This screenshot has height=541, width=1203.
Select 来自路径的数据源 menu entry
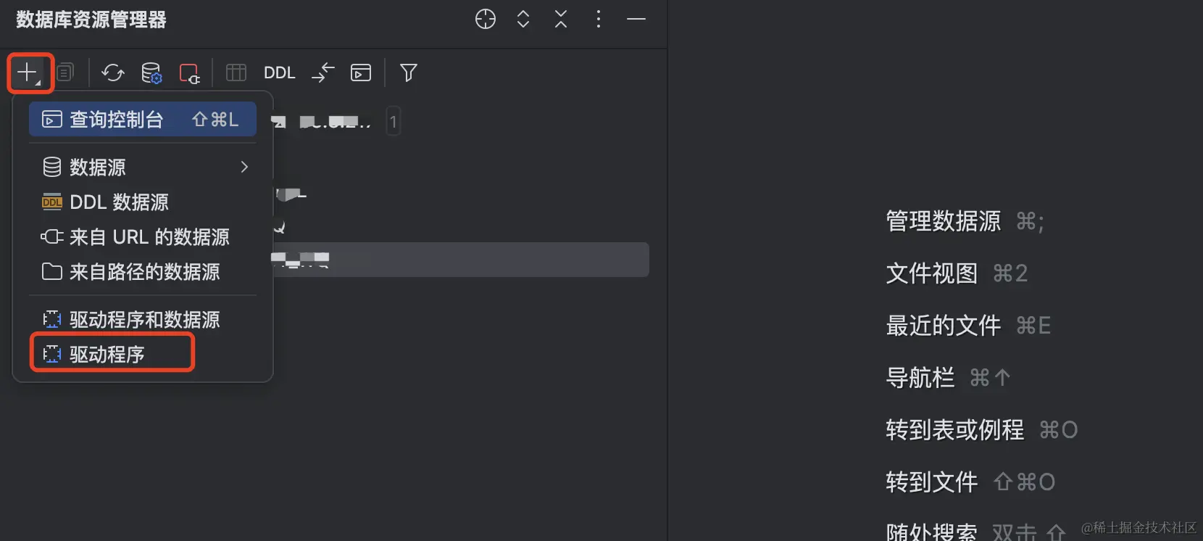143,271
